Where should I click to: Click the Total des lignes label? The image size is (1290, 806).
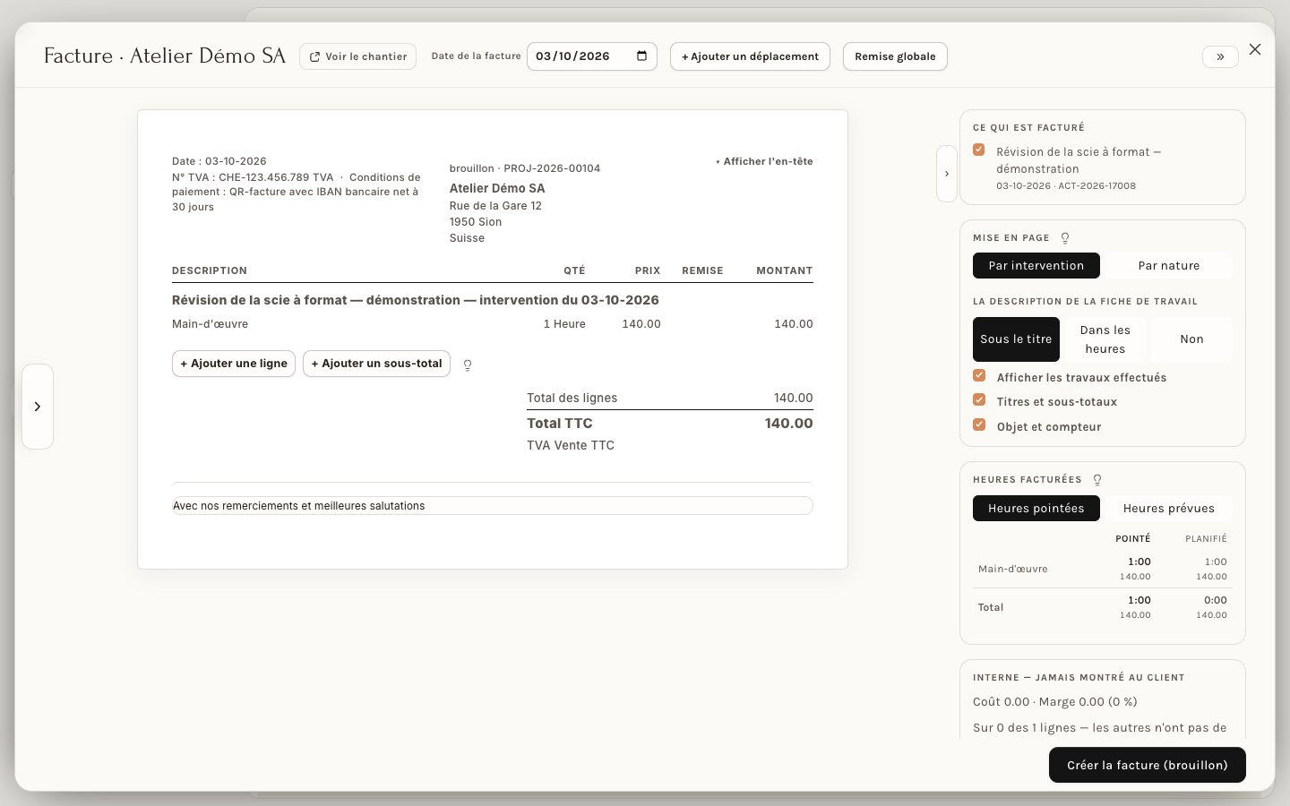click(572, 399)
